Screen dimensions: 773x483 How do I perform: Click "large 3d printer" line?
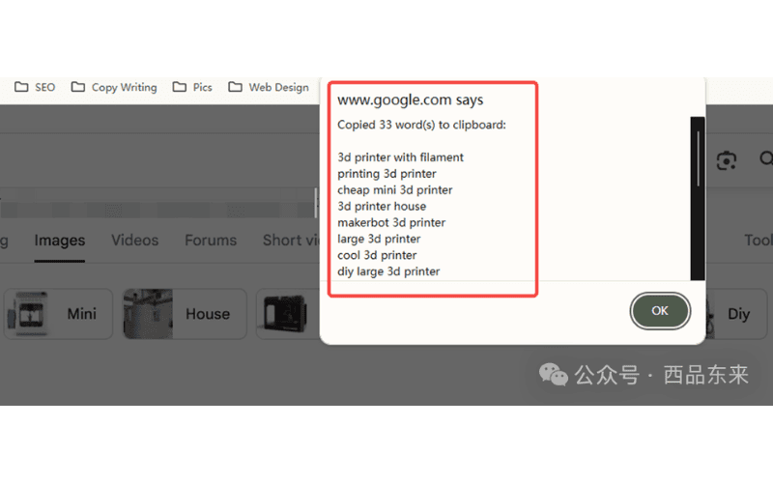click(x=379, y=239)
